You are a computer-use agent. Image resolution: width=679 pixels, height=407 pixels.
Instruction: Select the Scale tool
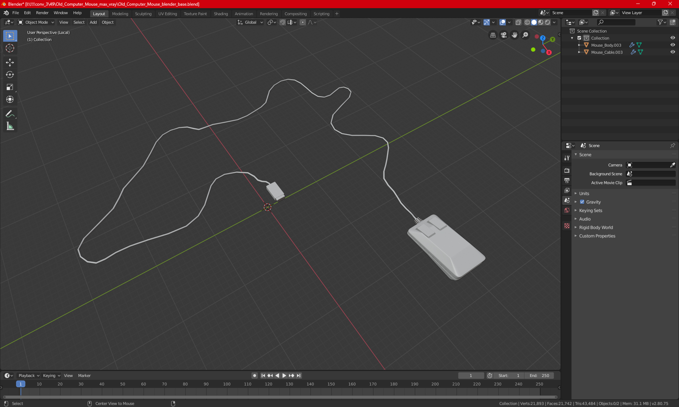pyautogui.click(x=10, y=87)
